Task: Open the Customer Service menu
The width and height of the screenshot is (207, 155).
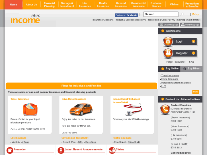Action: point(157,5)
